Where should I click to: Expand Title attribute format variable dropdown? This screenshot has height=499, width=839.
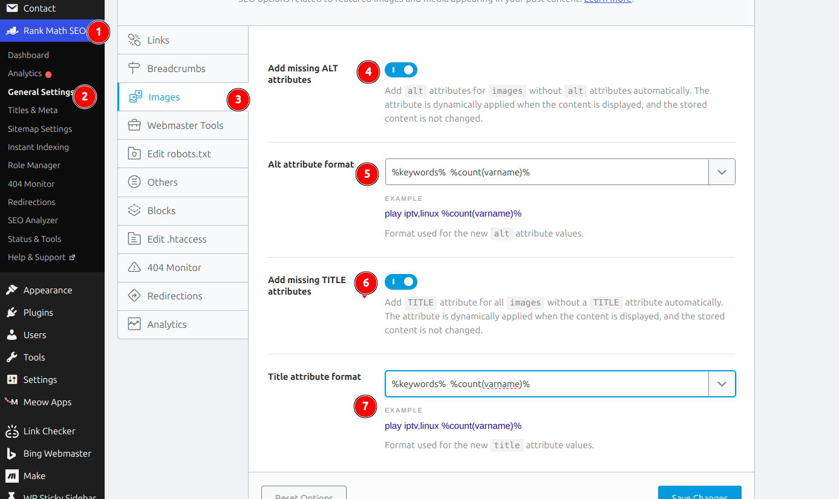click(722, 384)
